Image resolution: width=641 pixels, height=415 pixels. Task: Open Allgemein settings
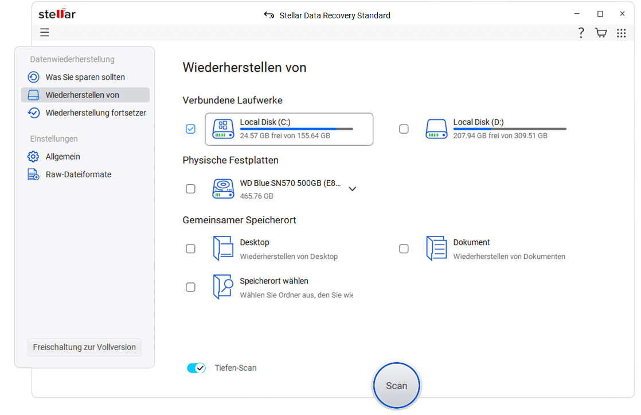[63, 156]
